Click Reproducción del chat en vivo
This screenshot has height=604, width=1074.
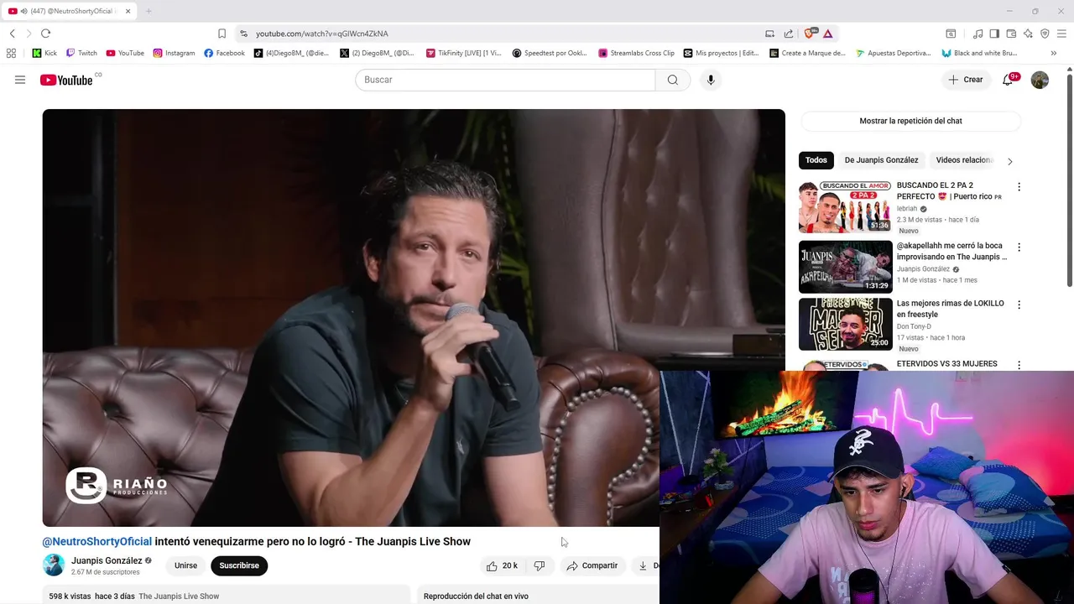476,596
